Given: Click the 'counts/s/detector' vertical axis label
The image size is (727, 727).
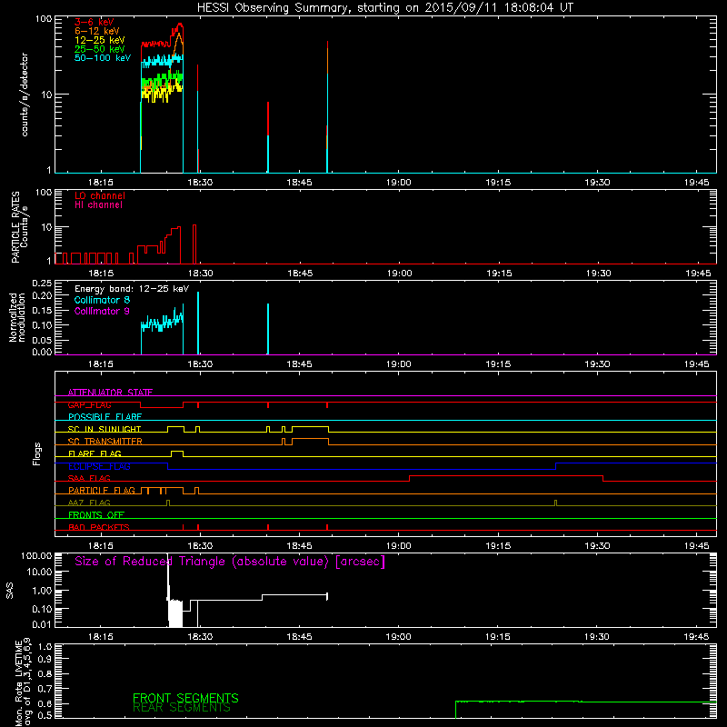Looking at the screenshot, I should coord(25,95).
